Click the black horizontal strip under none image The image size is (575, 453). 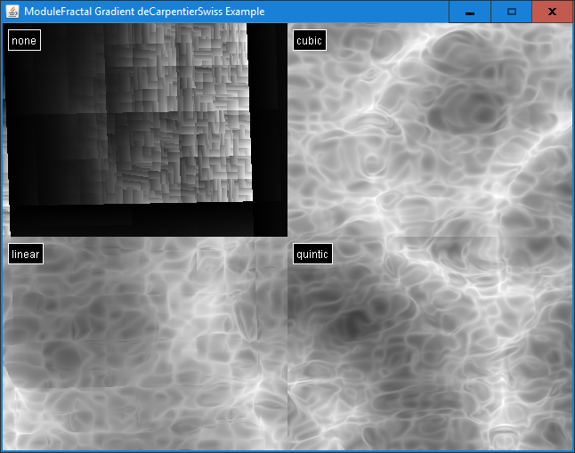point(134,219)
